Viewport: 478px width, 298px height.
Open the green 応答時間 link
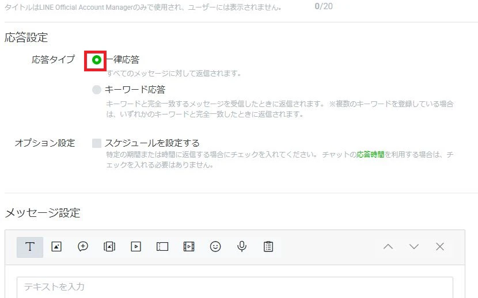pos(370,155)
